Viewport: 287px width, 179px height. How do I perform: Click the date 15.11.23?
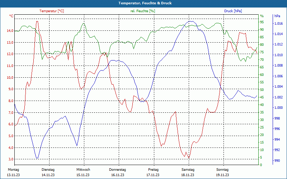(83, 175)
